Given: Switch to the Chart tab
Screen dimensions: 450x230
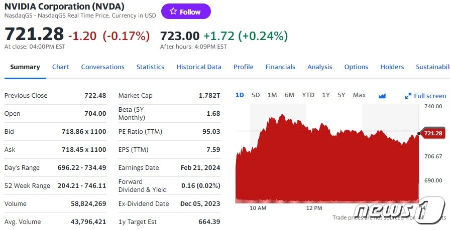Looking at the screenshot, I should click(60, 67).
